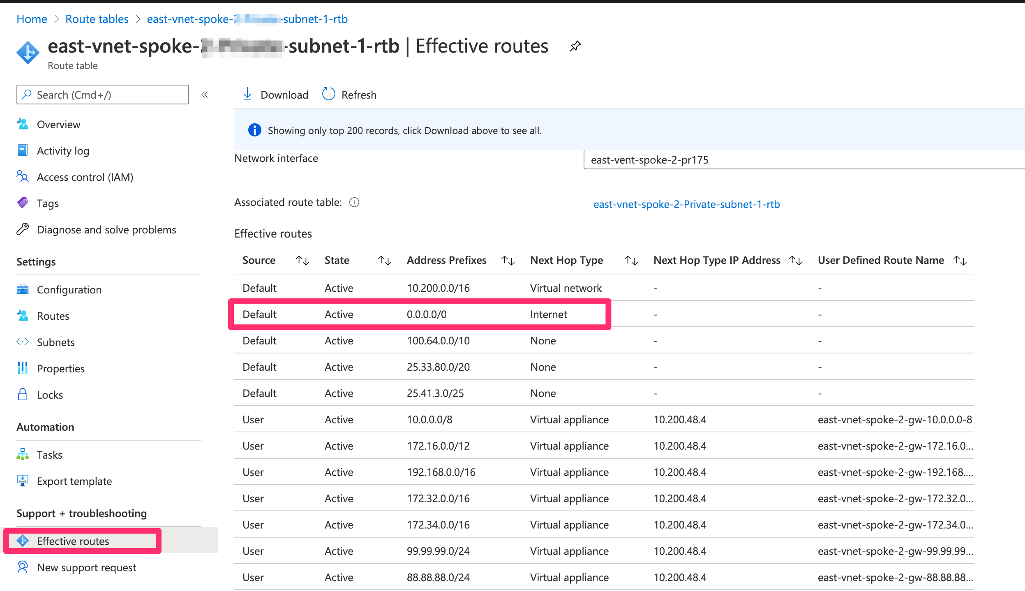Viewport: 1025px width, 591px height.
Task: Collapse the left navigation pane
Action: [205, 94]
